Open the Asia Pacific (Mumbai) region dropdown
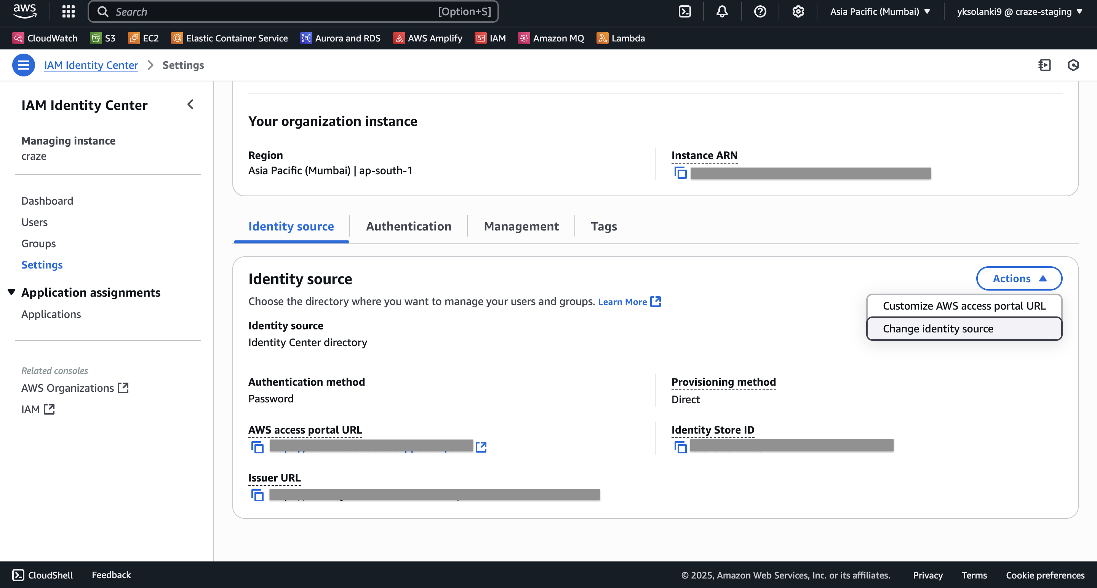The height and width of the screenshot is (588, 1097). 880,11
